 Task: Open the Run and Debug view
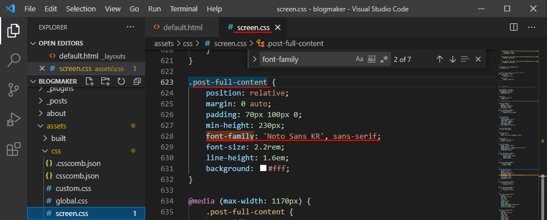pyautogui.click(x=13, y=119)
